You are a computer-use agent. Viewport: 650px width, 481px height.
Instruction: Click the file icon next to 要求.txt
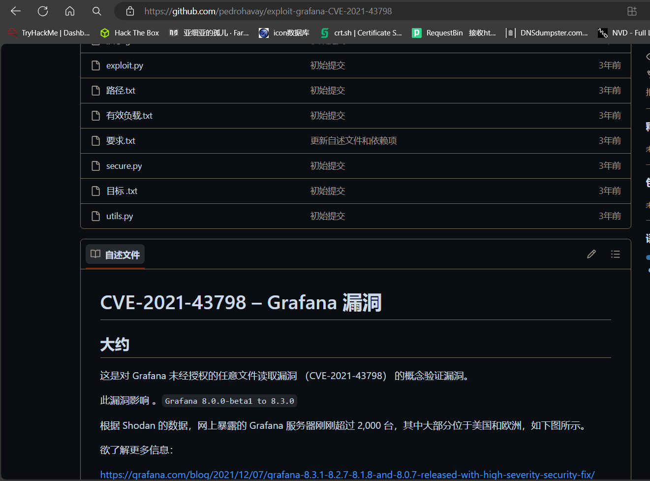point(96,141)
